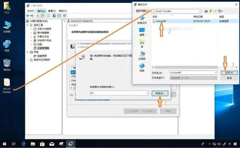
Task: Click the create new folder icon in file dialog
Action: click(215, 11)
